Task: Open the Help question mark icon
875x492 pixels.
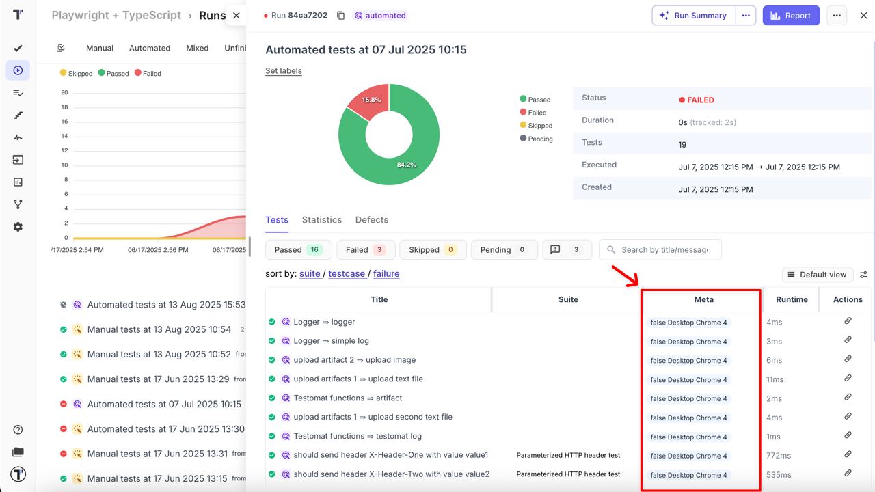Action: (18, 429)
